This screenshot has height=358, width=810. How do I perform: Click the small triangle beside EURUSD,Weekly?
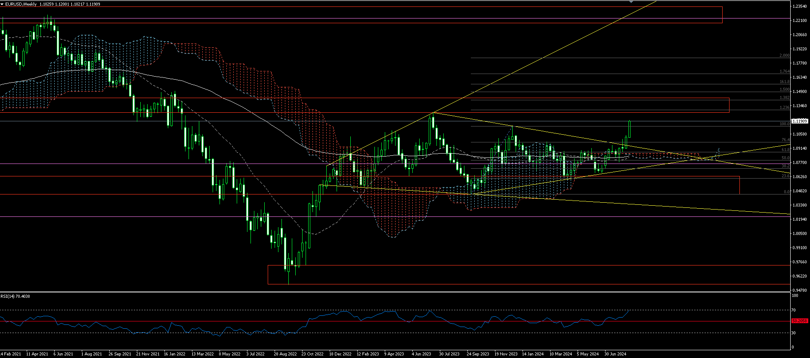[x=2, y=4]
